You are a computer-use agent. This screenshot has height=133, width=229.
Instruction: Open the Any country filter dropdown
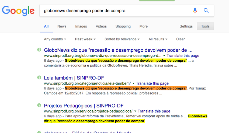(55, 39)
